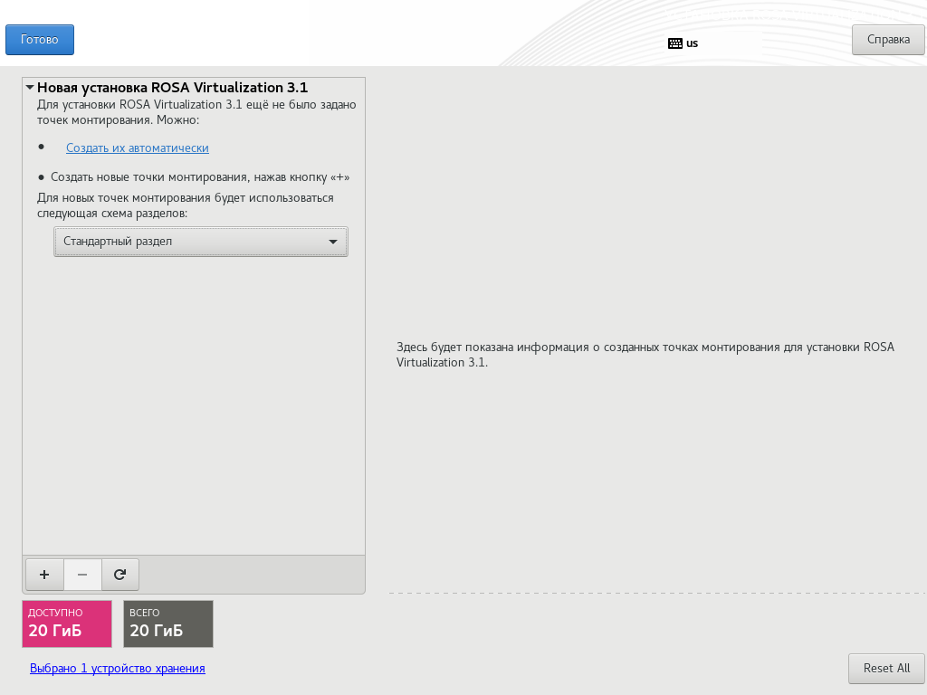
Task: Click the Создать их автоматически link
Action: (138, 148)
